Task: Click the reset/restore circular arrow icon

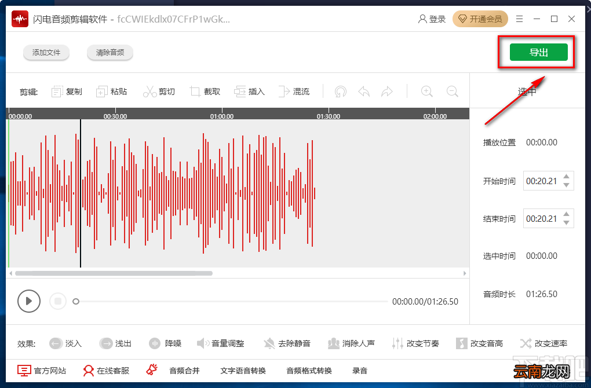Action: (340, 91)
